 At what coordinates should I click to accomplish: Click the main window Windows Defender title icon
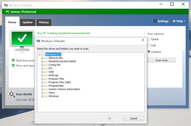tap(6, 5)
